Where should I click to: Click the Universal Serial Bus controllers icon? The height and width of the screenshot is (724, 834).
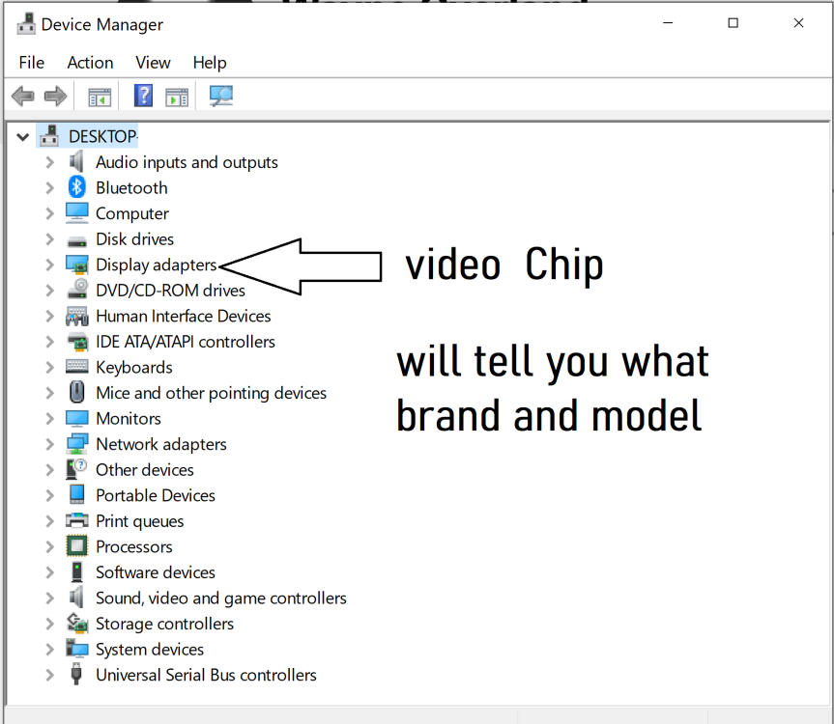click(77, 675)
